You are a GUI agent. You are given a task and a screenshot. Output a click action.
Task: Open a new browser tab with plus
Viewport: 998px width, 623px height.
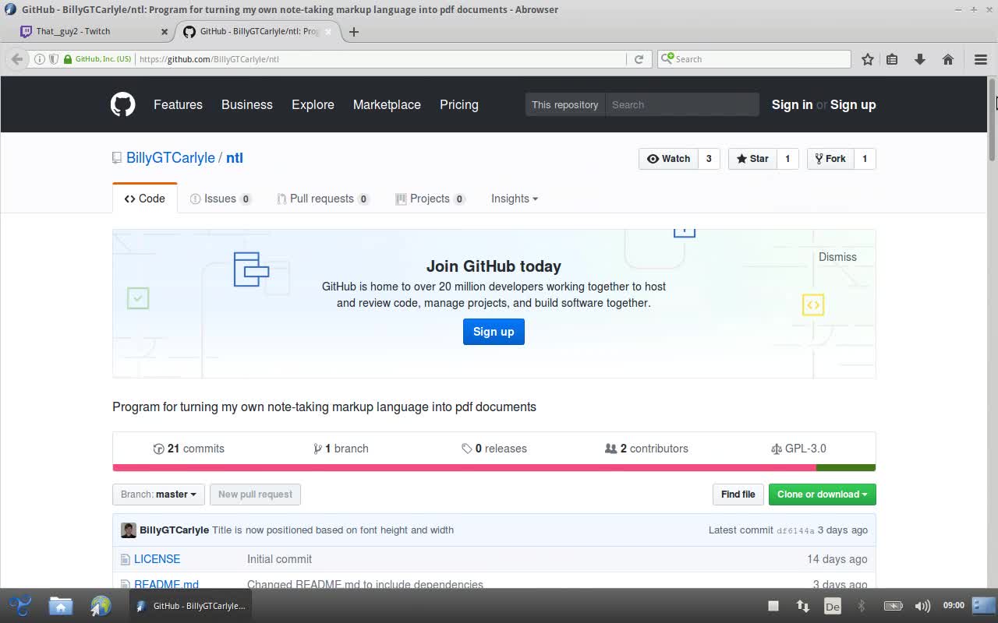pyautogui.click(x=354, y=32)
